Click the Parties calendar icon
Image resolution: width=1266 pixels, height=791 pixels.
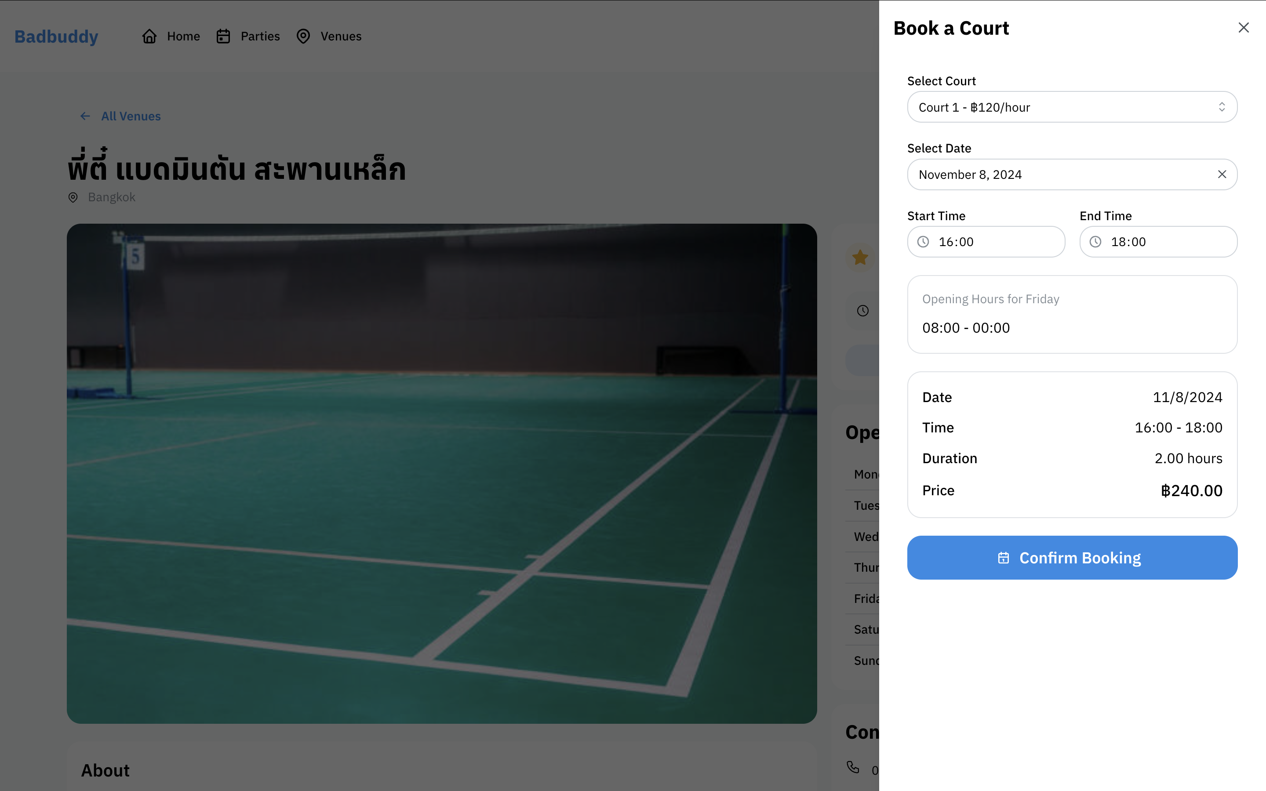[x=223, y=36]
